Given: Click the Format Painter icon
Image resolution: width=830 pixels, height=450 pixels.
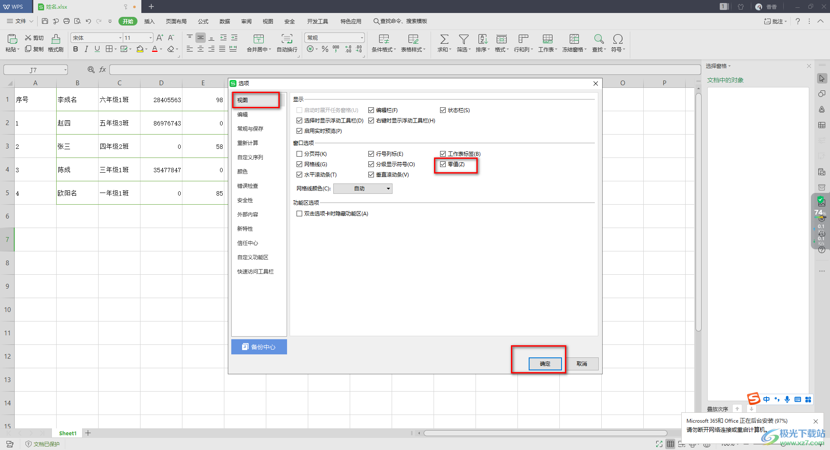Looking at the screenshot, I should coord(56,39).
